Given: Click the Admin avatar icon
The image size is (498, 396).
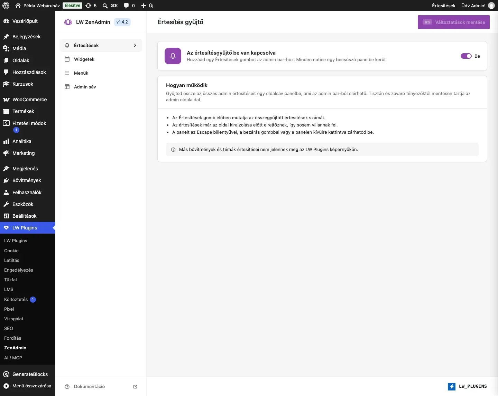Looking at the screenshot, I should 491,6.
